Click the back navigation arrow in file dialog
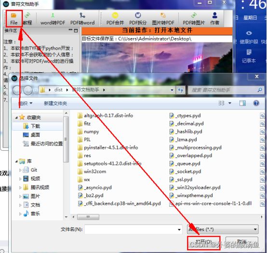Image resolution: width=267 pixels, height=253 pixels. click(17, 90)
